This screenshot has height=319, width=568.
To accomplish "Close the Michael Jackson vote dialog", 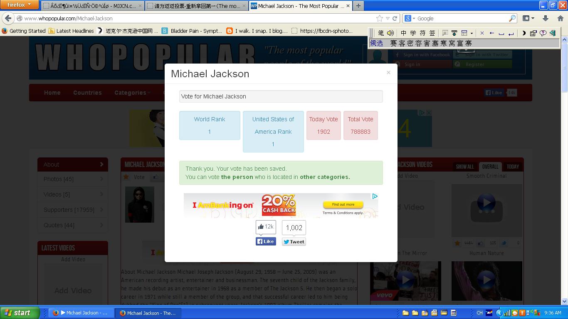I will [388, 73].
